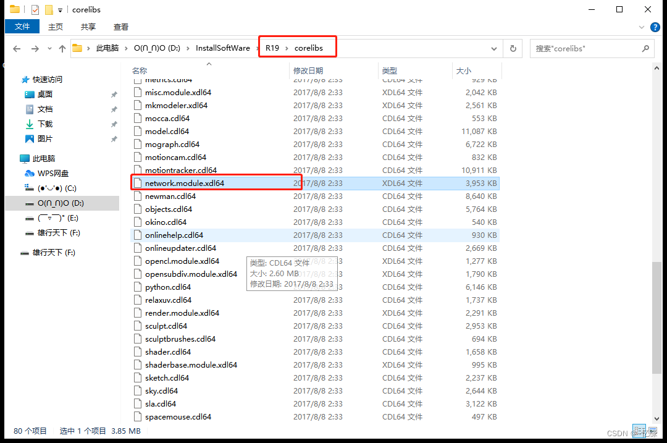
Task: Open 快速访问 in the navigation pane
Action: pyautogui.click(x=47, y=80)
